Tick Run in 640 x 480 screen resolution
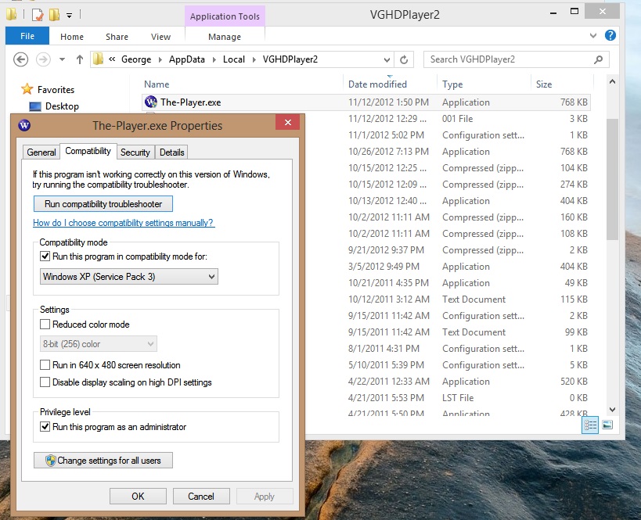This screenshot has width=641, height=520. click(45, 365)
